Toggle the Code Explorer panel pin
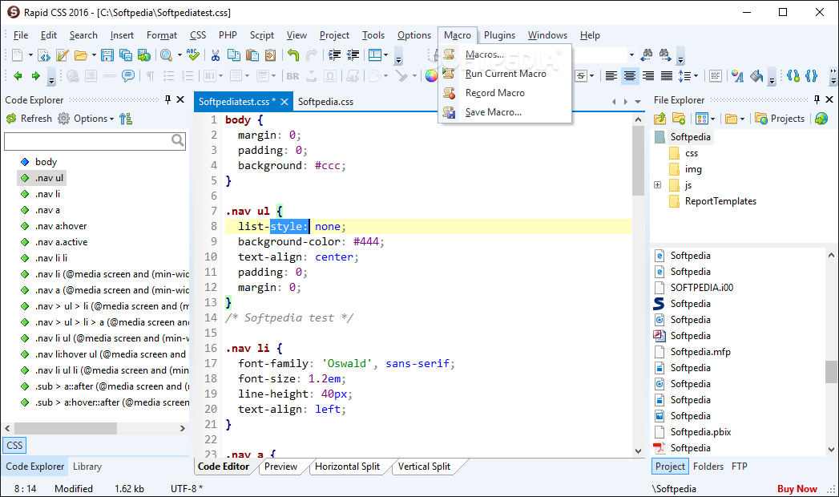This screenshot has height=497, width=839. tap(168, 99)
